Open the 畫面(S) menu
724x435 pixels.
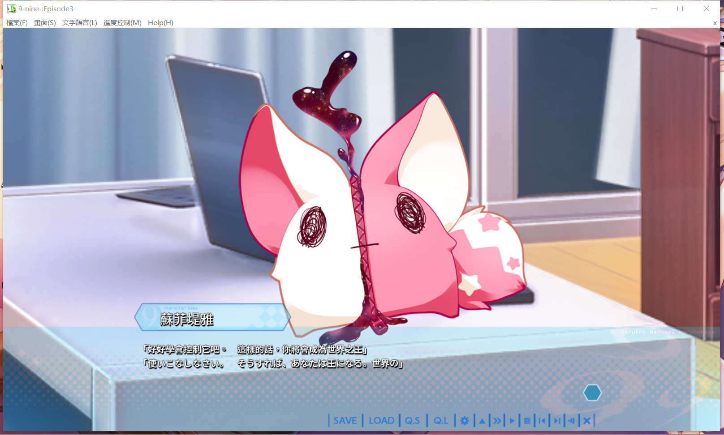[x=45, y=23]
